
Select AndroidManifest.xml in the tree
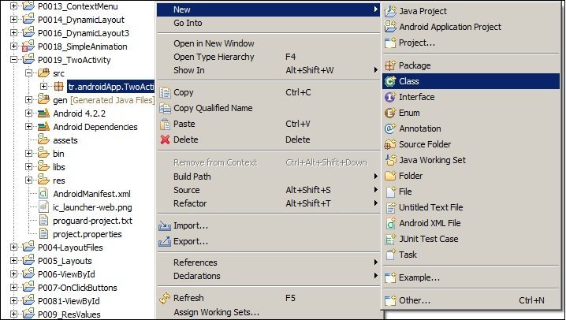point(91,193)
